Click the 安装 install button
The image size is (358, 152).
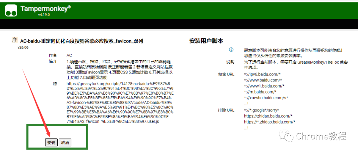[x=51, y=143]
